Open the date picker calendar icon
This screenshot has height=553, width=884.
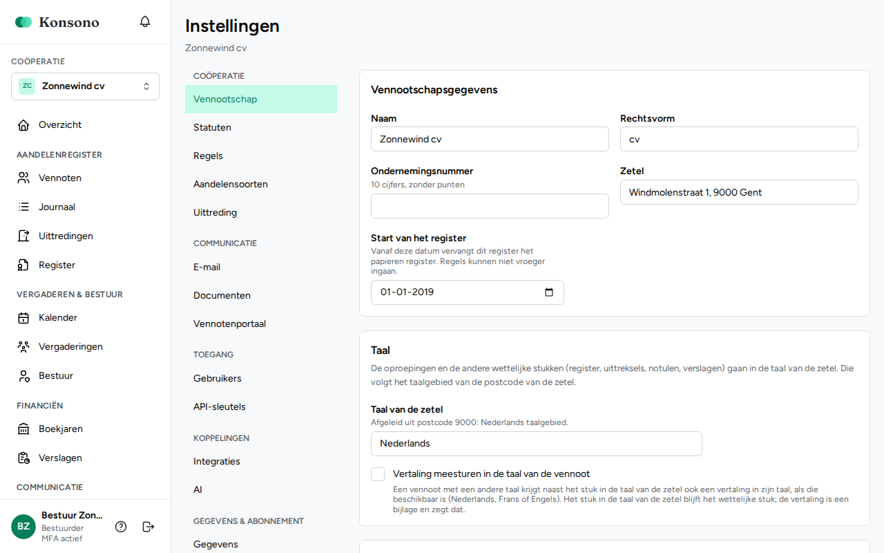coord(549,292)
